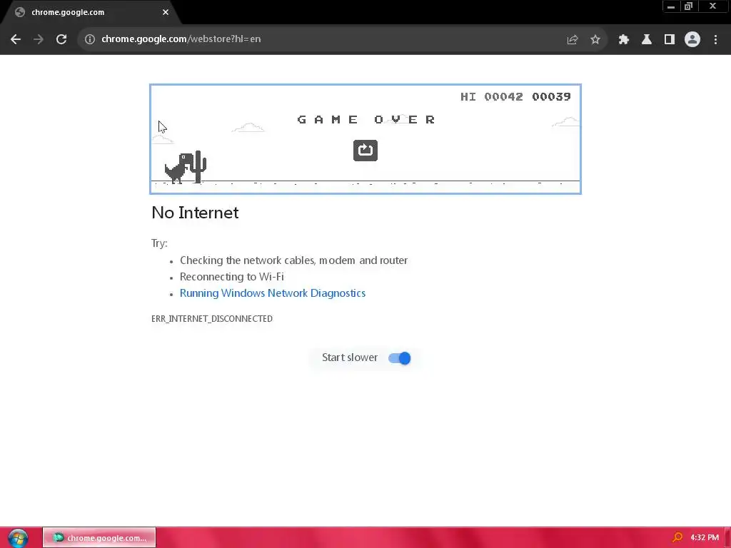Share this page icon
This screenshot has height=548, width=731.
point(573,40)
